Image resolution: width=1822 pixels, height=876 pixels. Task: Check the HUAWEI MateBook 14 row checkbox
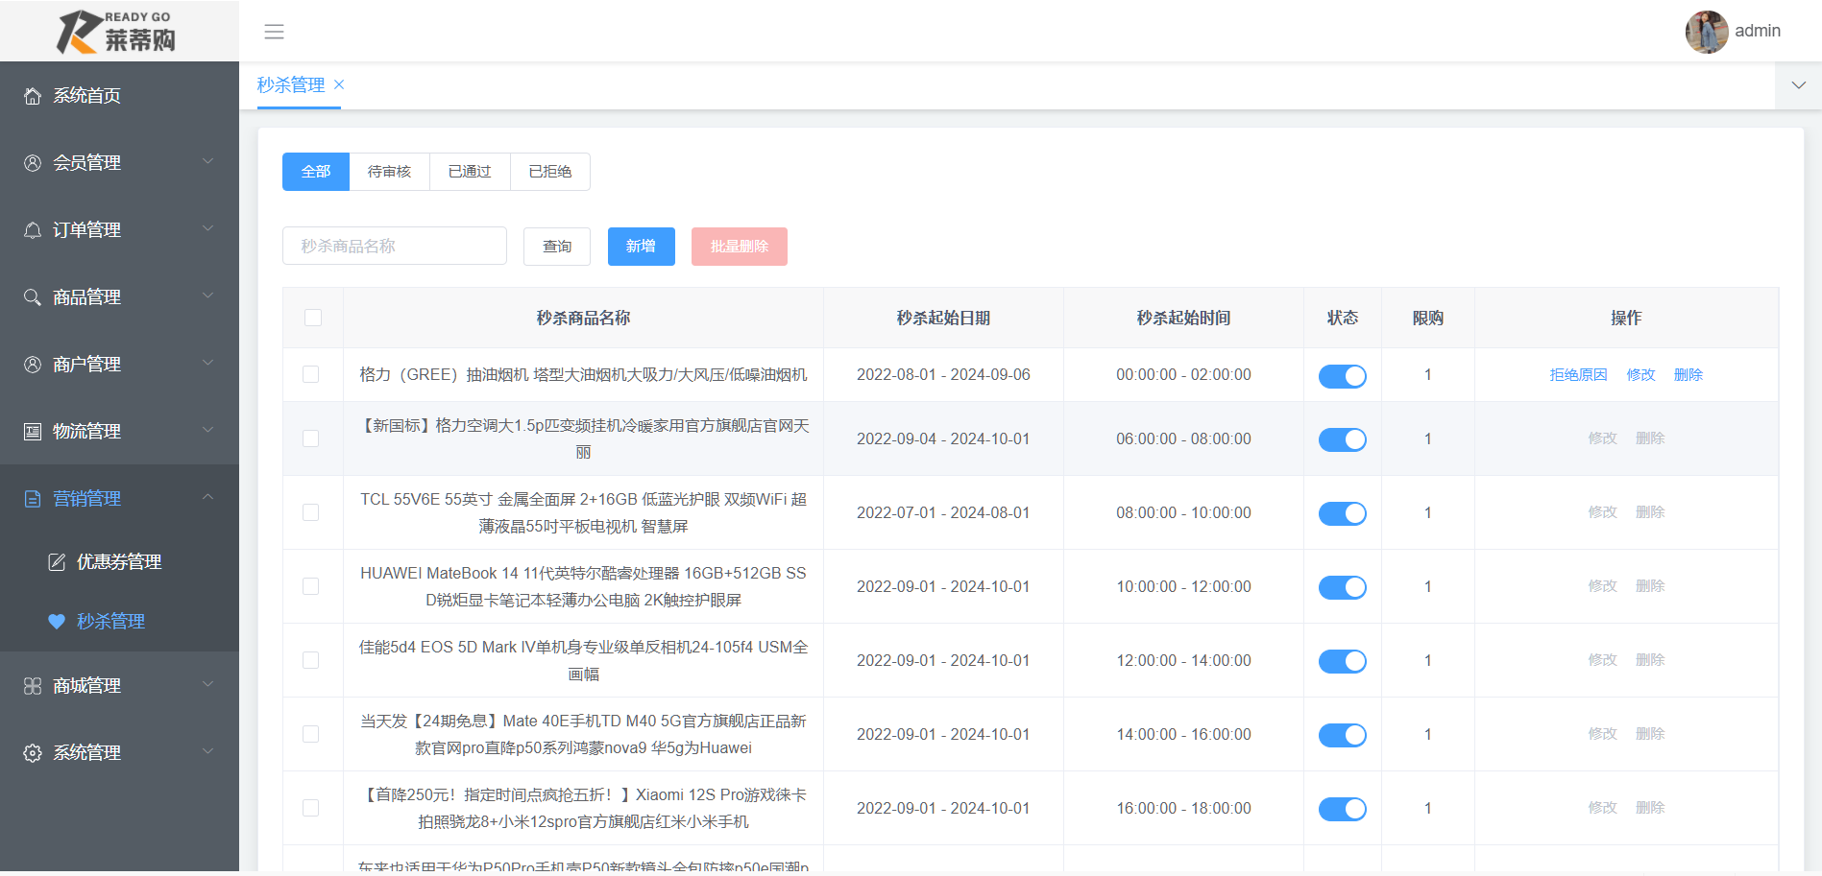pos(310,586)
